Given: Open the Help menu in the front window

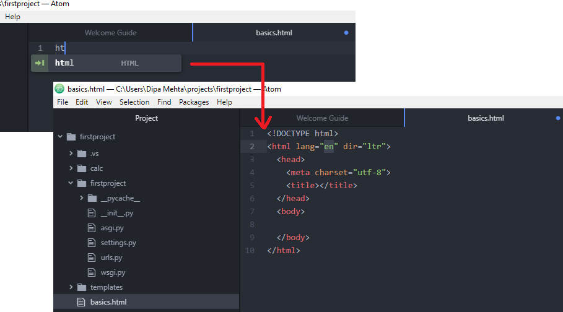Looking at the screenshot, I should 224,102.
